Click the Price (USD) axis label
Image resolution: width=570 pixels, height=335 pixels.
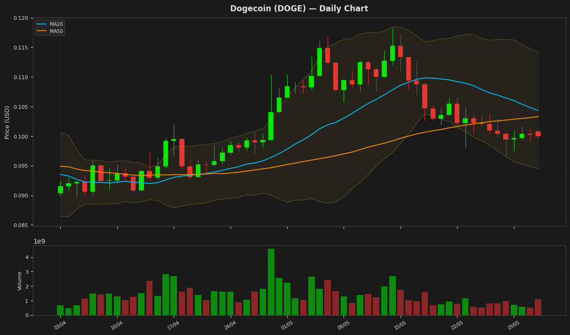pos(7,122)
